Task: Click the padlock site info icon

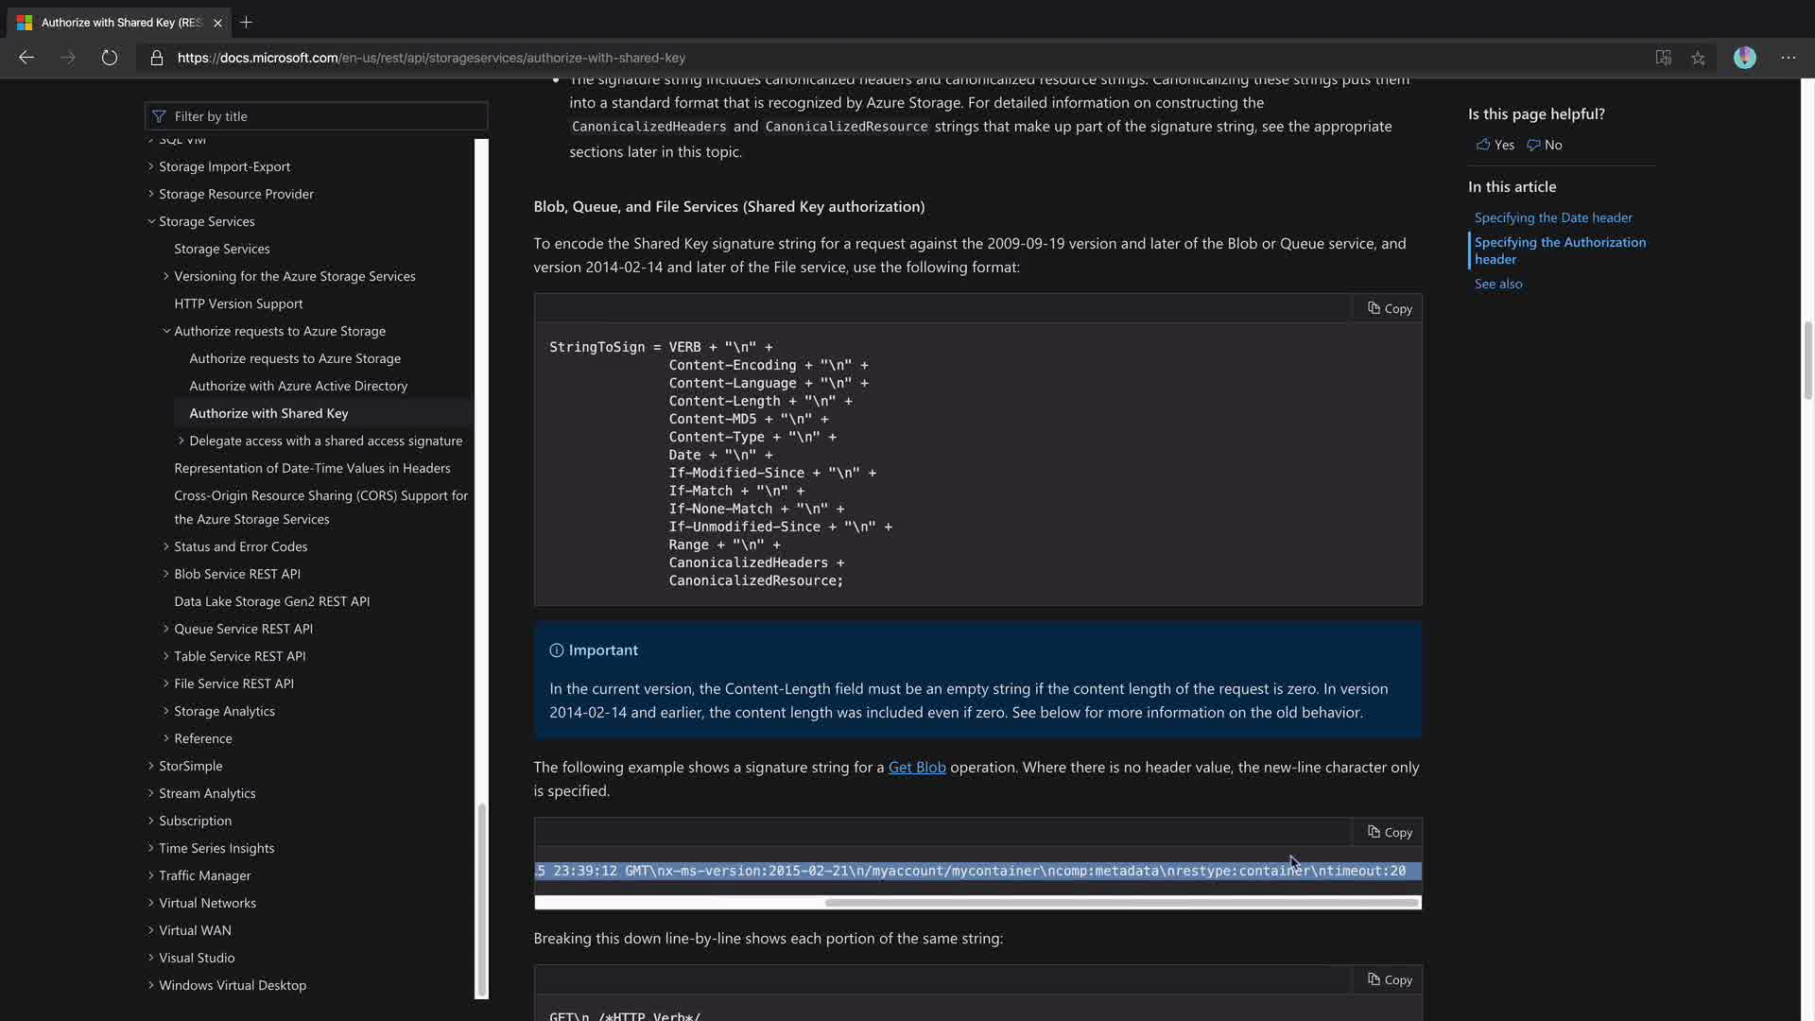Action: 157,58
